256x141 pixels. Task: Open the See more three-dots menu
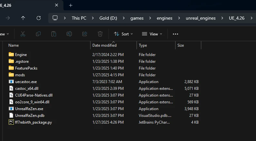pyautogui.click(x=175, y=34)
